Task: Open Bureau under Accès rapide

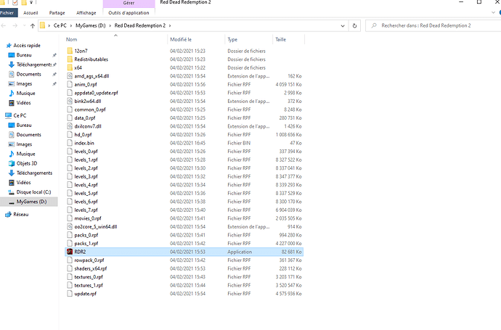Action: (x=24, y=55)
